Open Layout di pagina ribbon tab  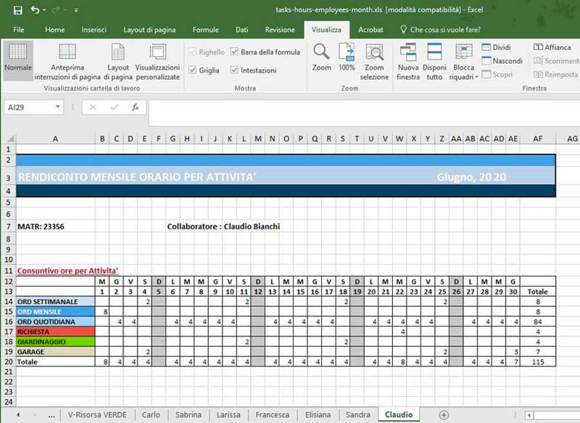point(149,30)
